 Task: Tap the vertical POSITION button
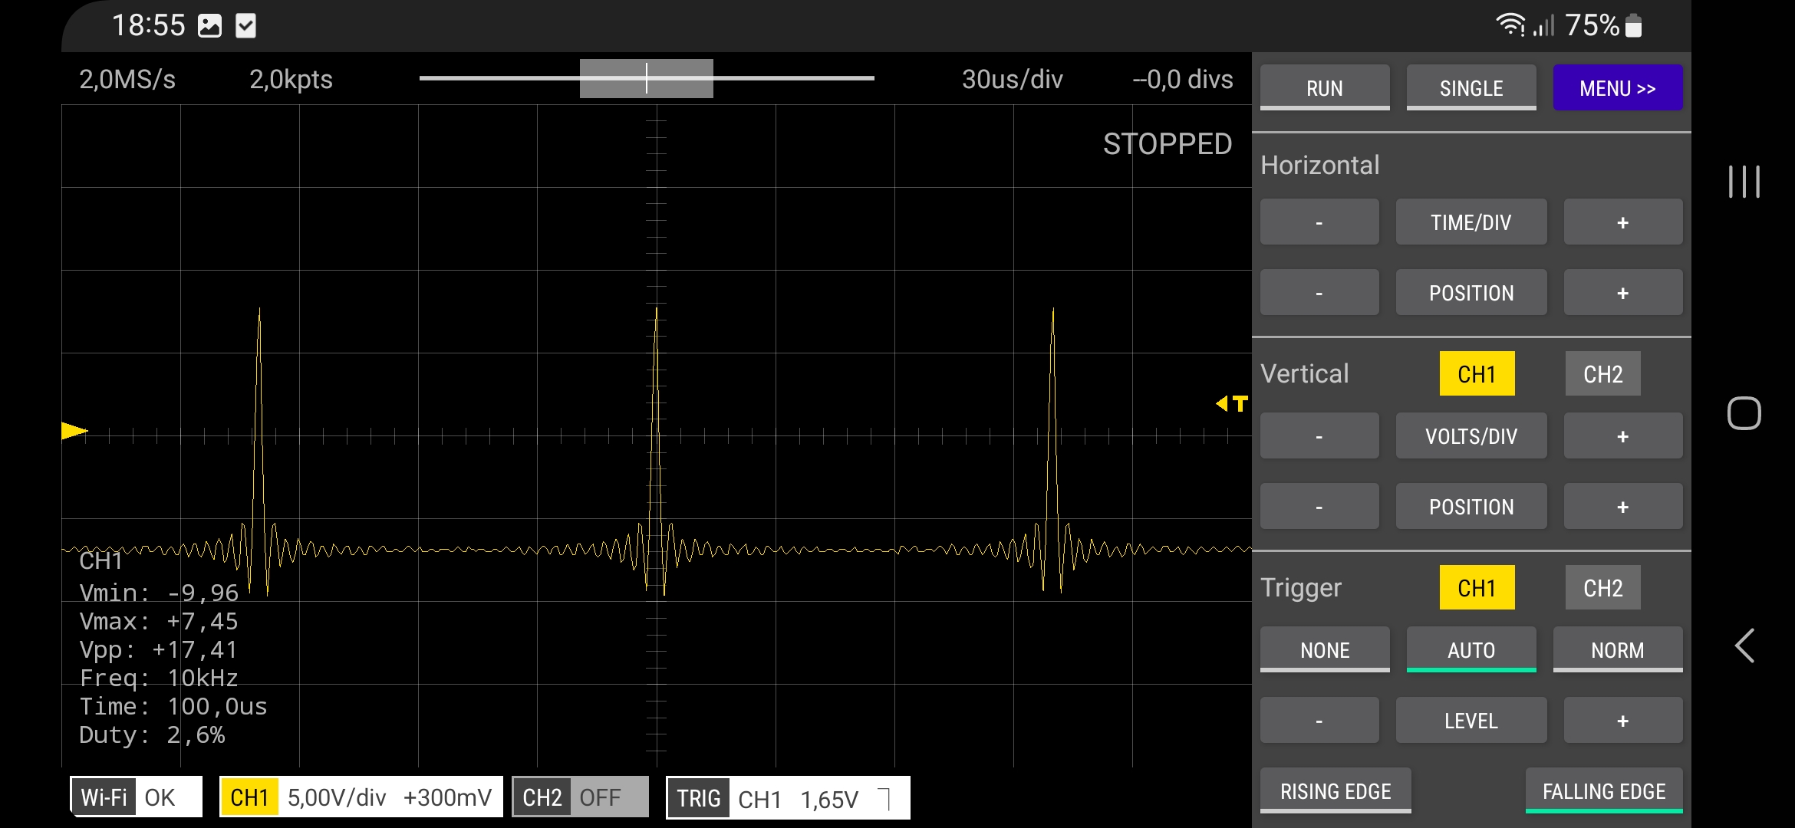coord(1471,507)
